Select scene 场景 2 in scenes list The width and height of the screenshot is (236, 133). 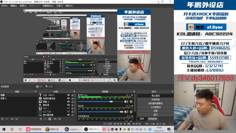click(x=19, y=98)
